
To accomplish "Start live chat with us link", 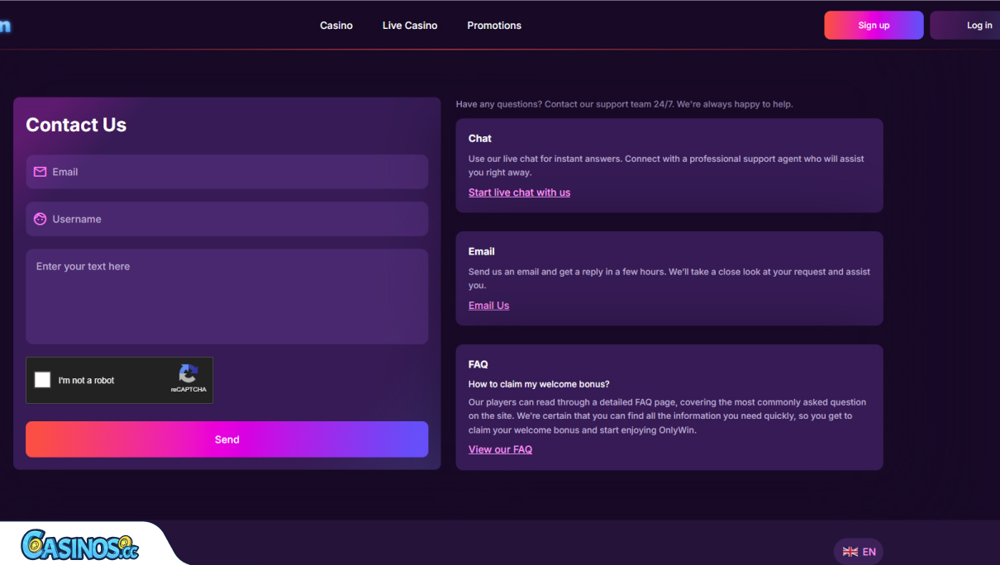I will pos(519,192).
